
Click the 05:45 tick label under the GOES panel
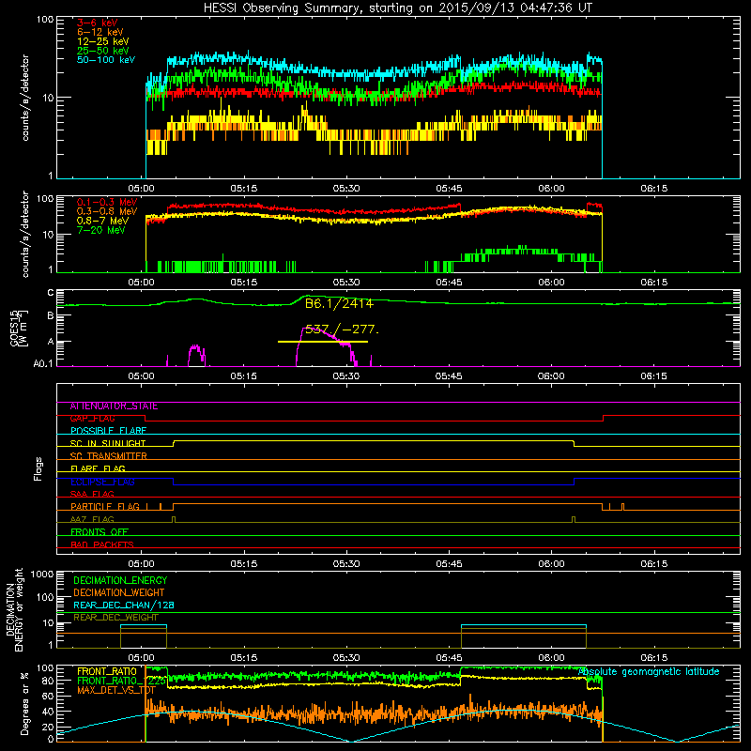[449, 376]
